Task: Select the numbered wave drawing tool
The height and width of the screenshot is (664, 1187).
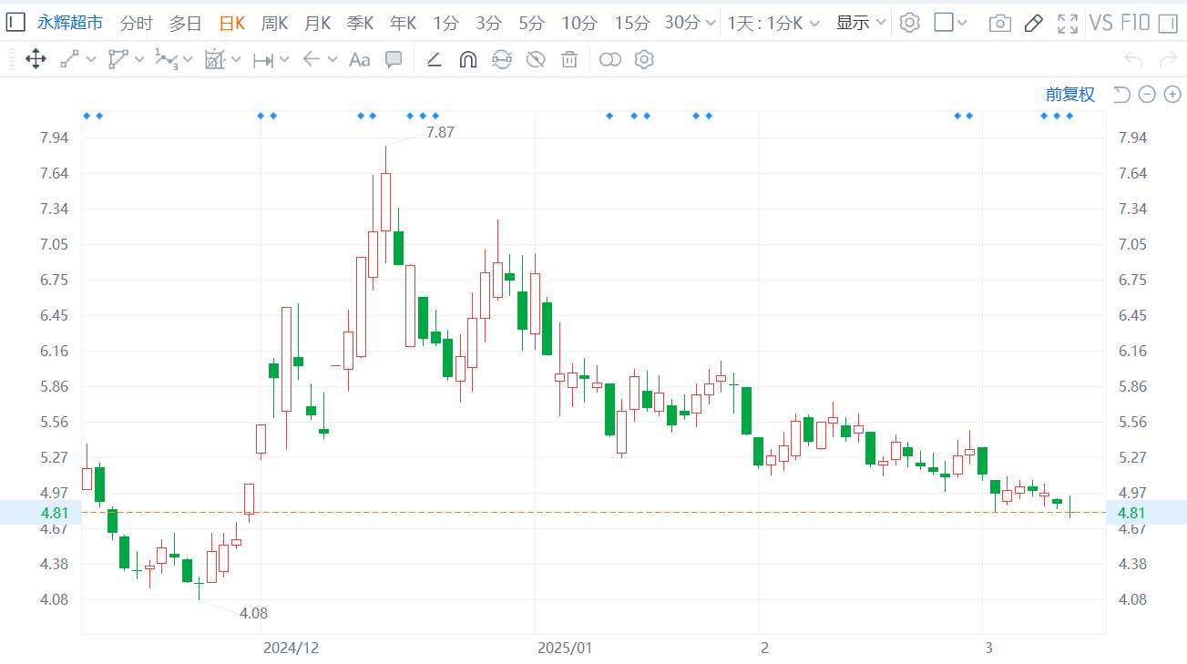Action: pos(166,60)
